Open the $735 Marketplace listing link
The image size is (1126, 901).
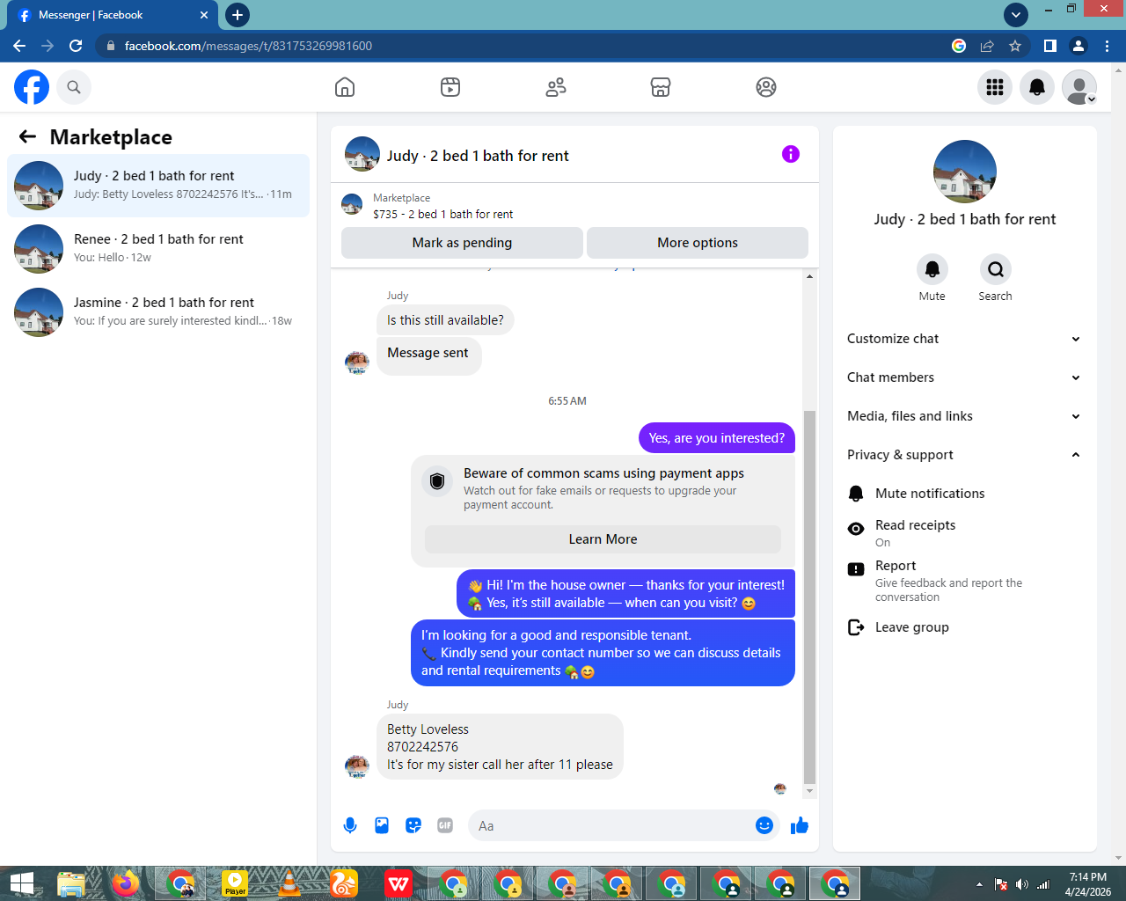point(442,214)
